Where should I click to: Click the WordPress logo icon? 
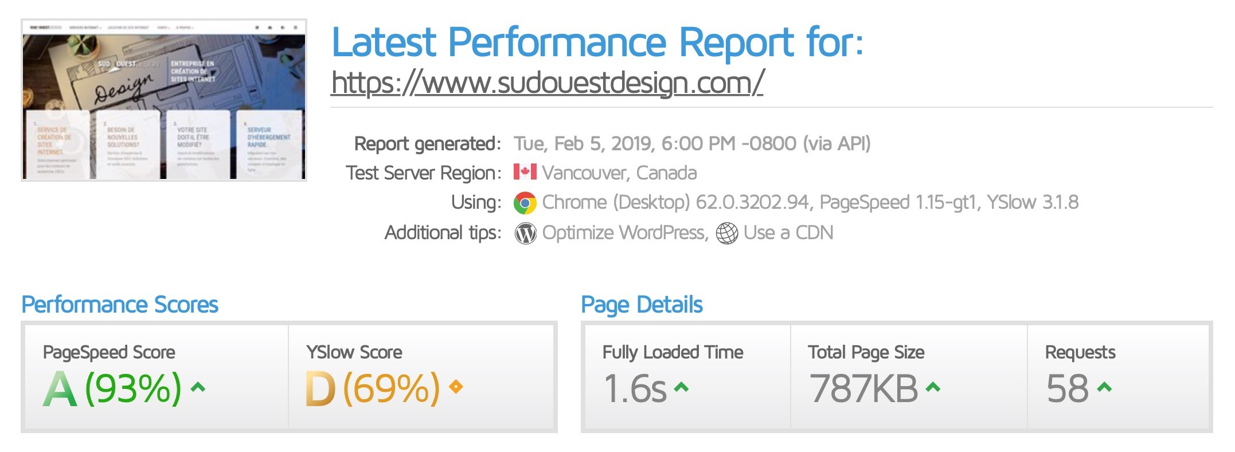click(x=525, y=233)
